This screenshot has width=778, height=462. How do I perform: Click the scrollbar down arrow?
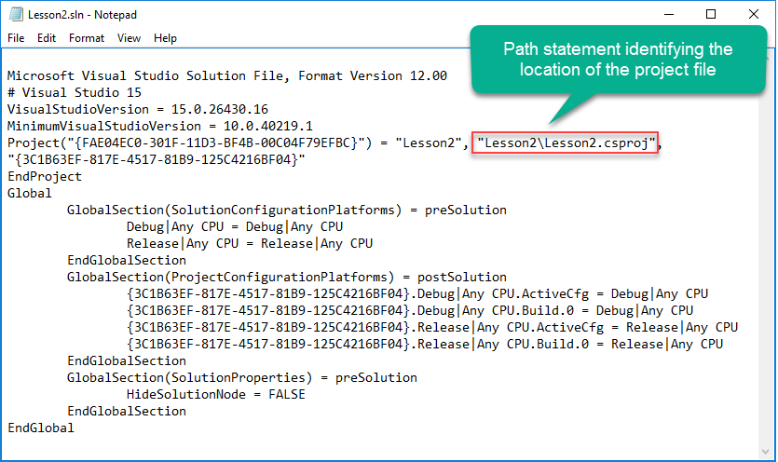766,451
